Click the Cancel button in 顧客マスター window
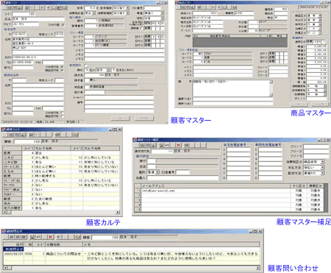The width and height of the screenshot is (331, 273). coord(144,118)
